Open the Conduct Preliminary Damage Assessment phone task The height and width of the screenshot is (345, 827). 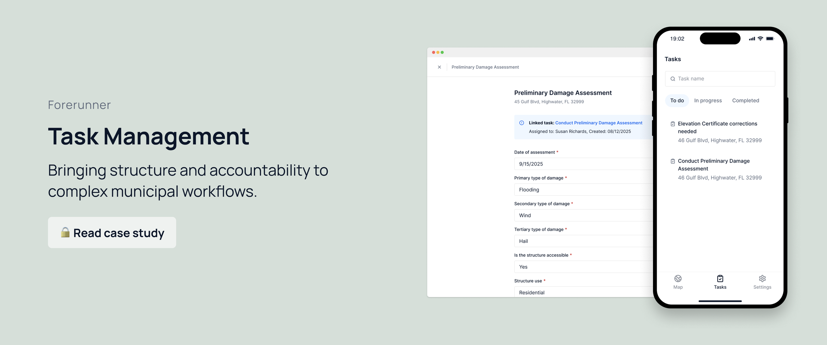720,169
